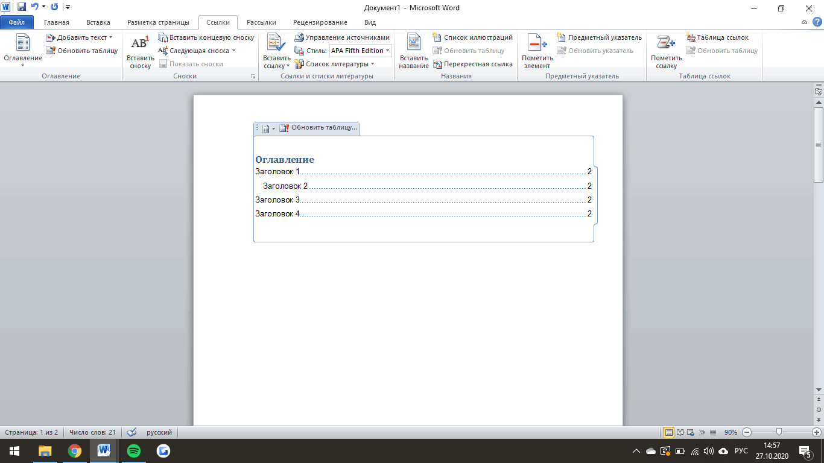Click the Insert Footnote (Вставить сноску) icon

point(140,43)
